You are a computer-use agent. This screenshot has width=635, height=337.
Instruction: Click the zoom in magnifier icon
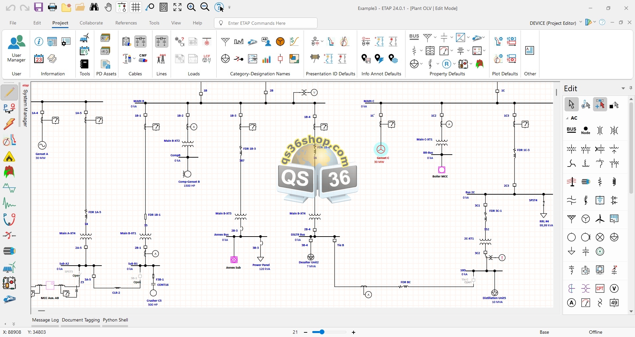coord(191,7)
